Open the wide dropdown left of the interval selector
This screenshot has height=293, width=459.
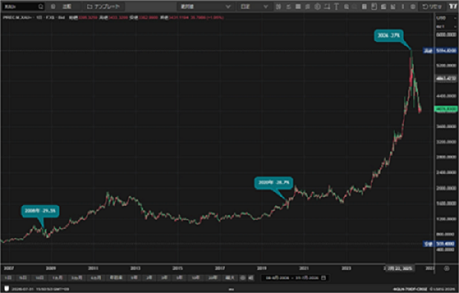(205, 6)
